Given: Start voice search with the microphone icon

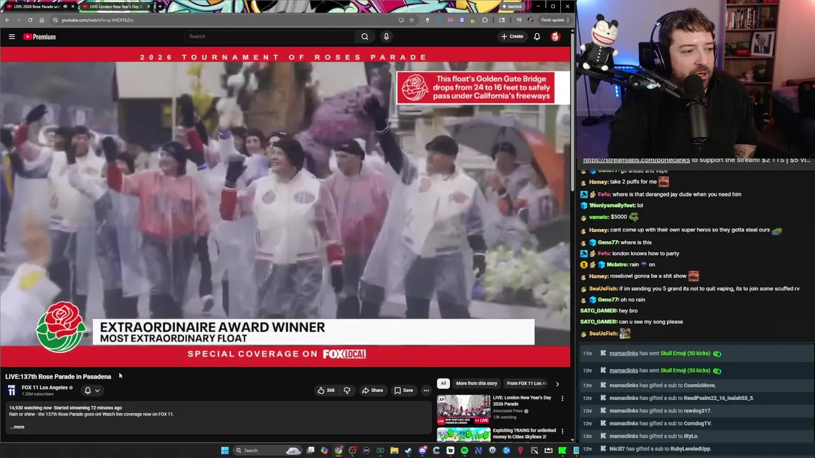Looking at the screenshot, I should [386, 37].
